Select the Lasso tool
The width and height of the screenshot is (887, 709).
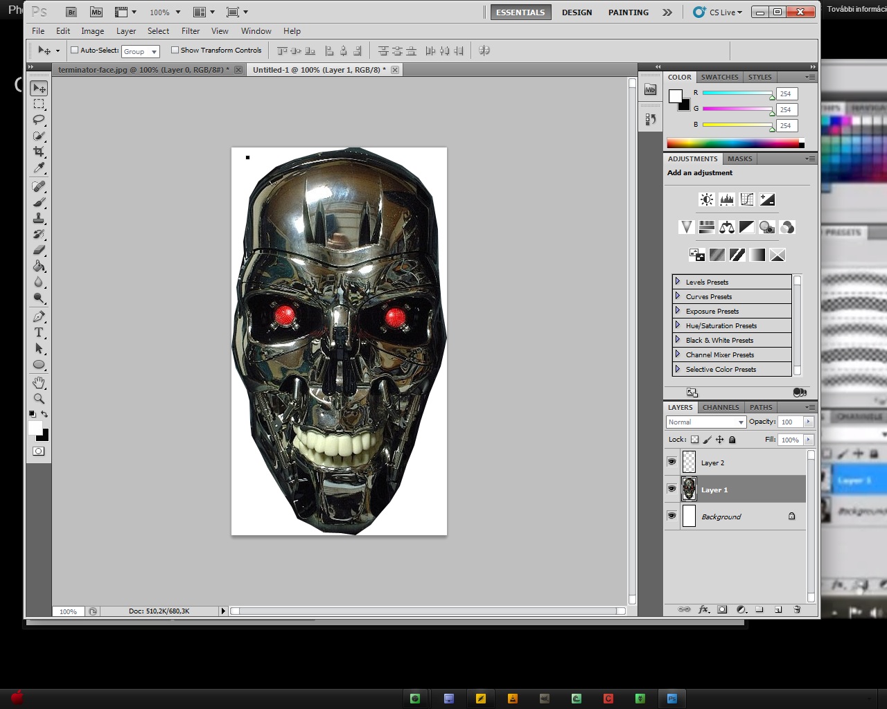pos(39,120)
